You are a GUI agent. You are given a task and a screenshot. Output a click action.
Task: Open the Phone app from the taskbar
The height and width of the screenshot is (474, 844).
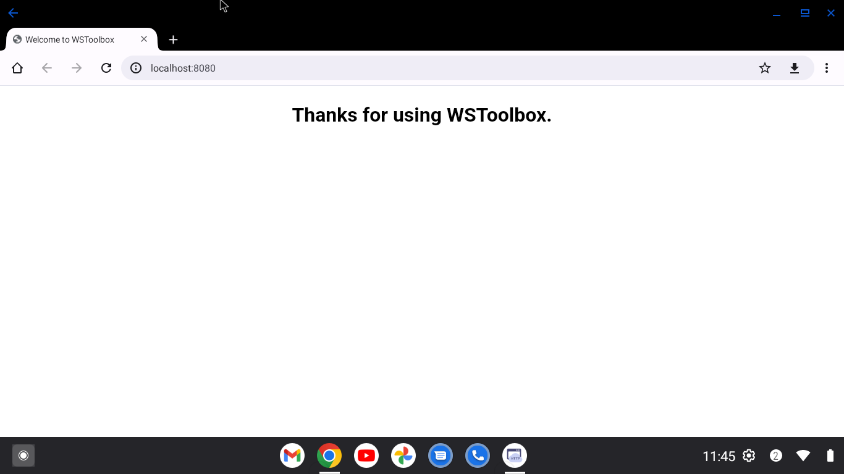point(478,456)
